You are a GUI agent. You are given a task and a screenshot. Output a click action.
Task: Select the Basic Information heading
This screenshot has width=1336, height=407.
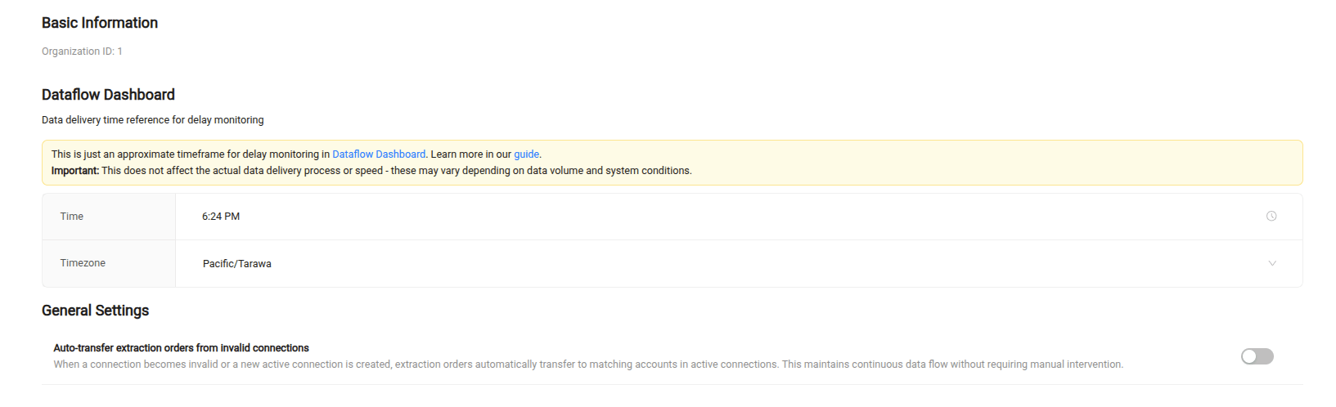100,23
